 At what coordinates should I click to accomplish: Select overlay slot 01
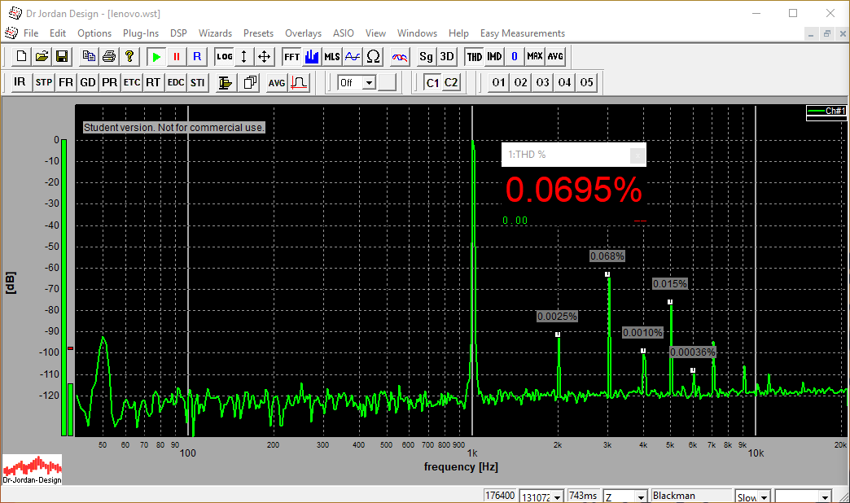click(499, 82)
